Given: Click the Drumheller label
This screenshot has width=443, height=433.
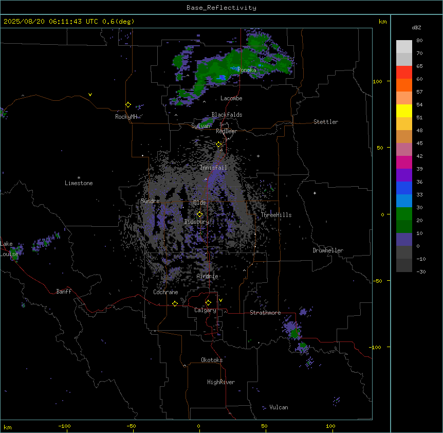Looking at the screenshot, I should coord(328,250).
